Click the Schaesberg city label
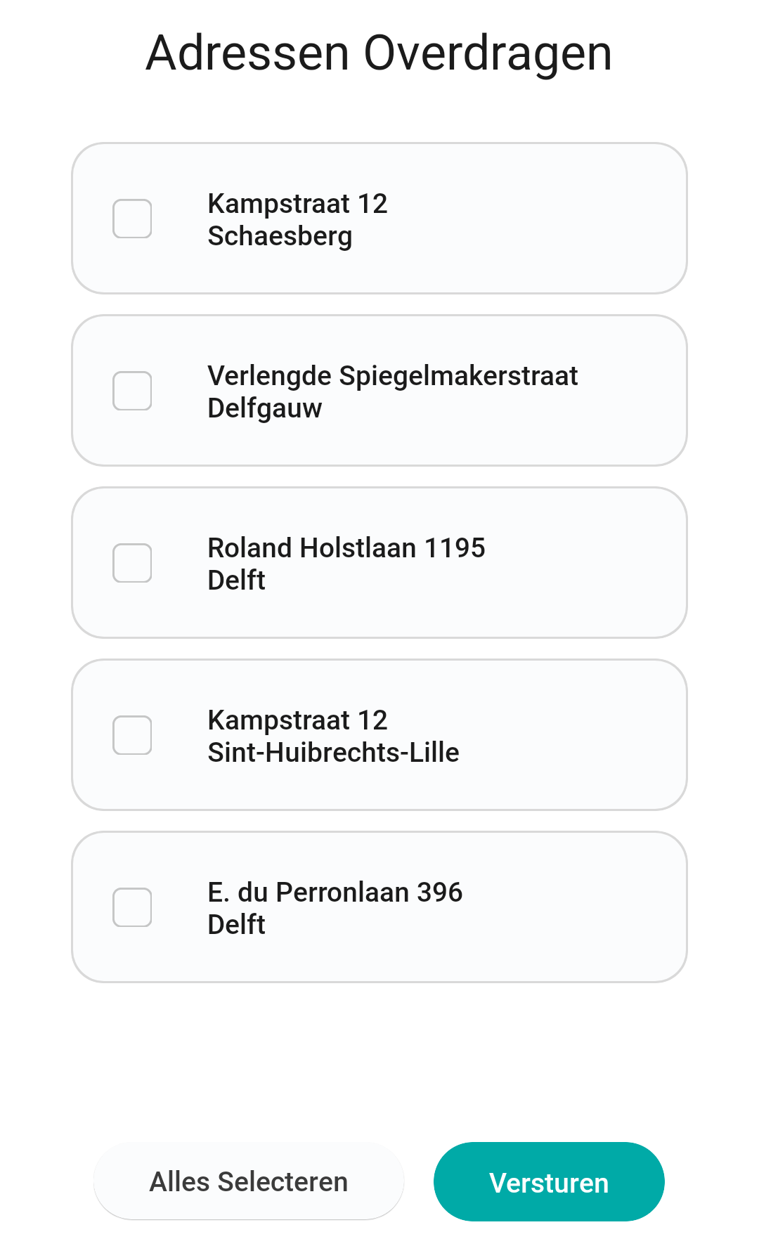The height and width of the screenshot is (1239, 759). (280, 236)
